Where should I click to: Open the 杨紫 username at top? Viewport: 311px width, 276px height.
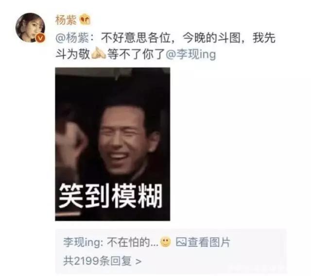(x=66, y=20)
